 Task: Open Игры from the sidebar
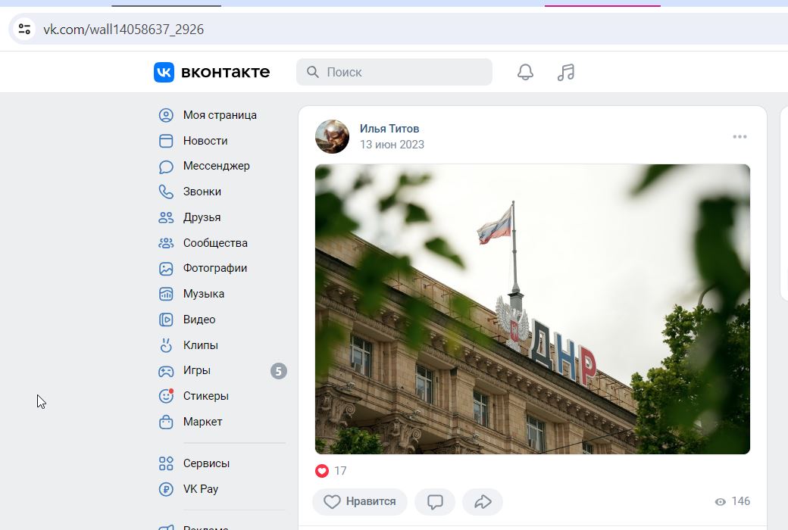tap(196, 371)
